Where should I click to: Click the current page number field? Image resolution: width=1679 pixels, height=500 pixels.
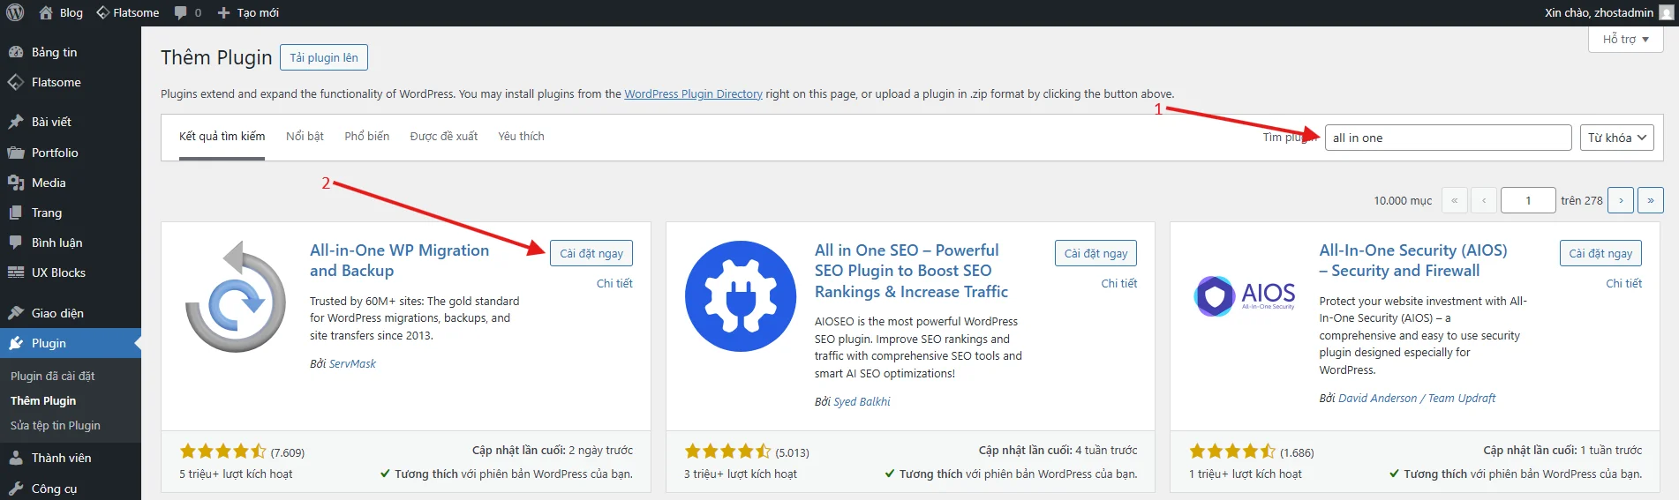point(1528,200)
